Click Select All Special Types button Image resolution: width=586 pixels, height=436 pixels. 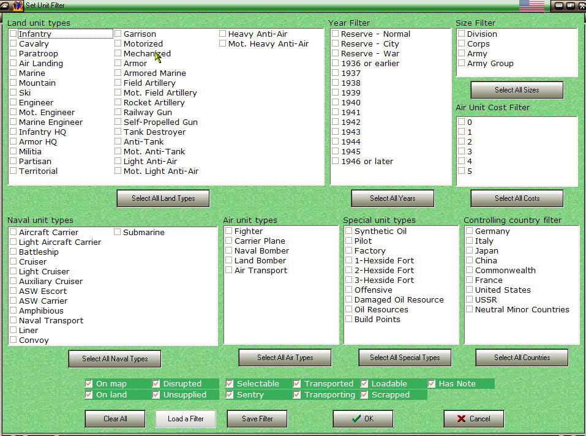[x=405, y=358]
